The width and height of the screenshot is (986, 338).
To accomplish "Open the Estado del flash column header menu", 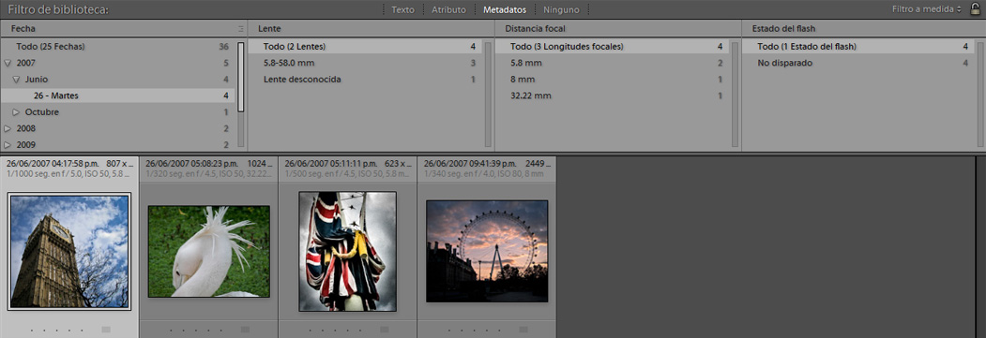I will (784, 29).
